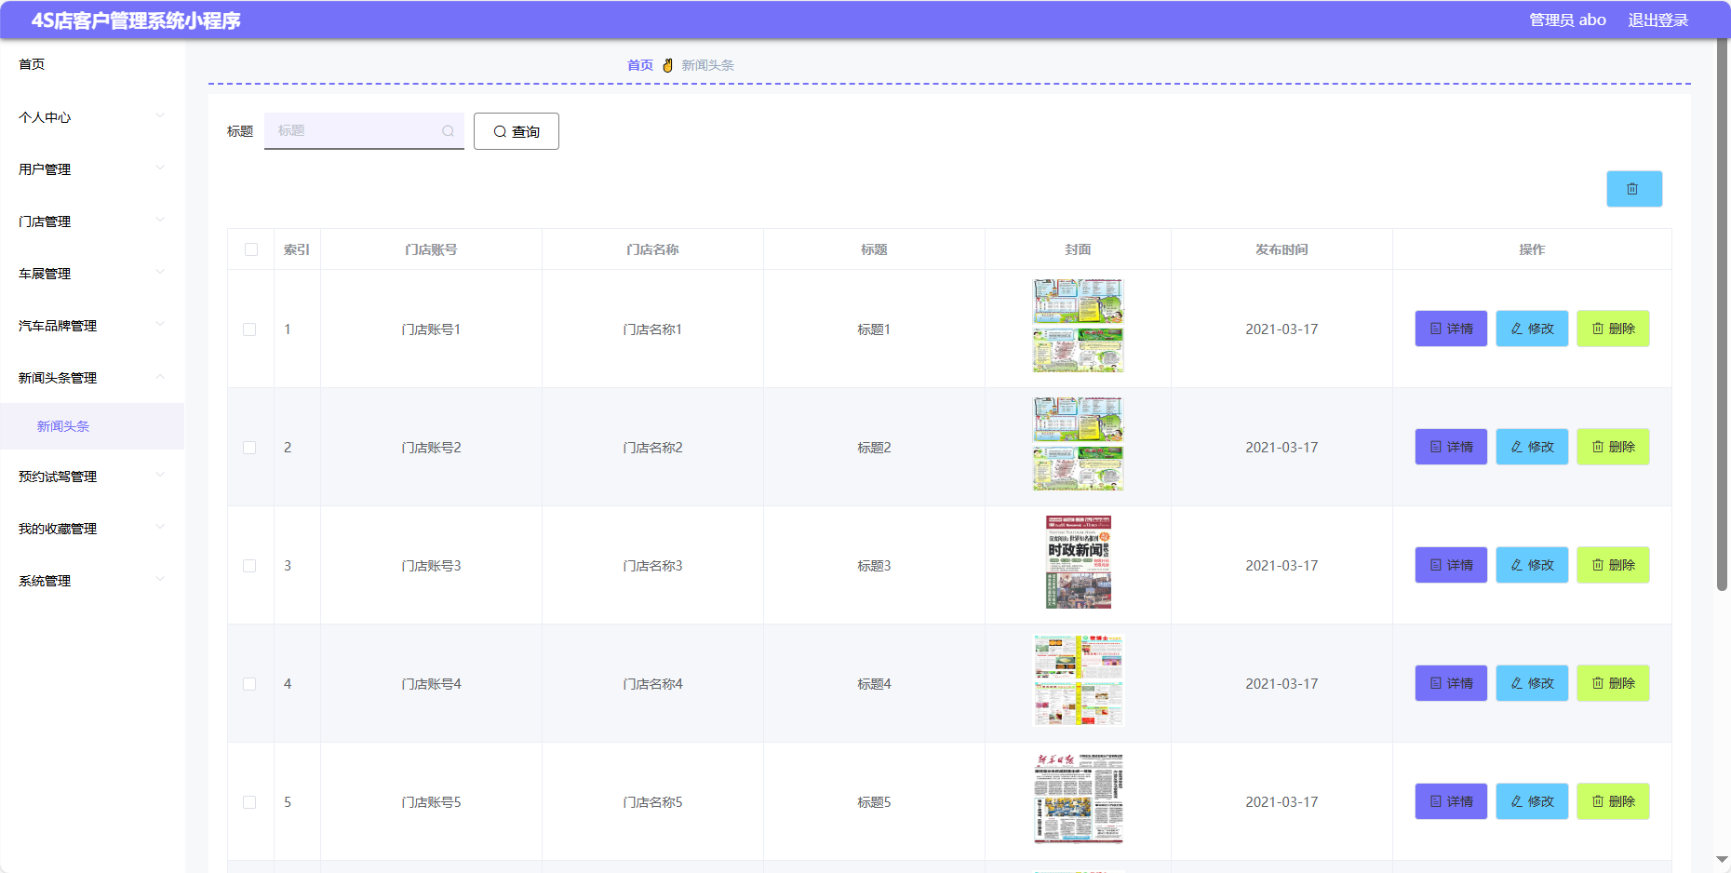Click the blue trash batch-delete button

point(1633,189)
